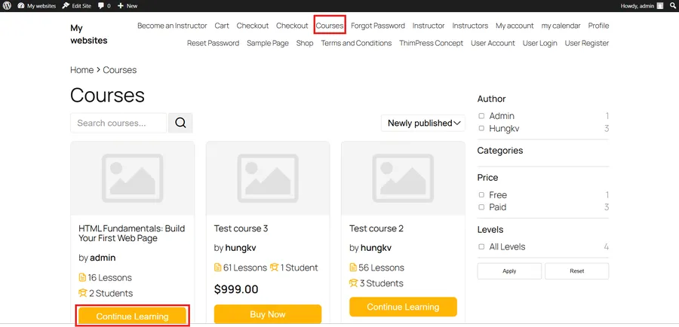The width and height of the screenshot is (679, 327).
Task: Click Test course 2 thumbnail image
Action: [x=403, y=179]
